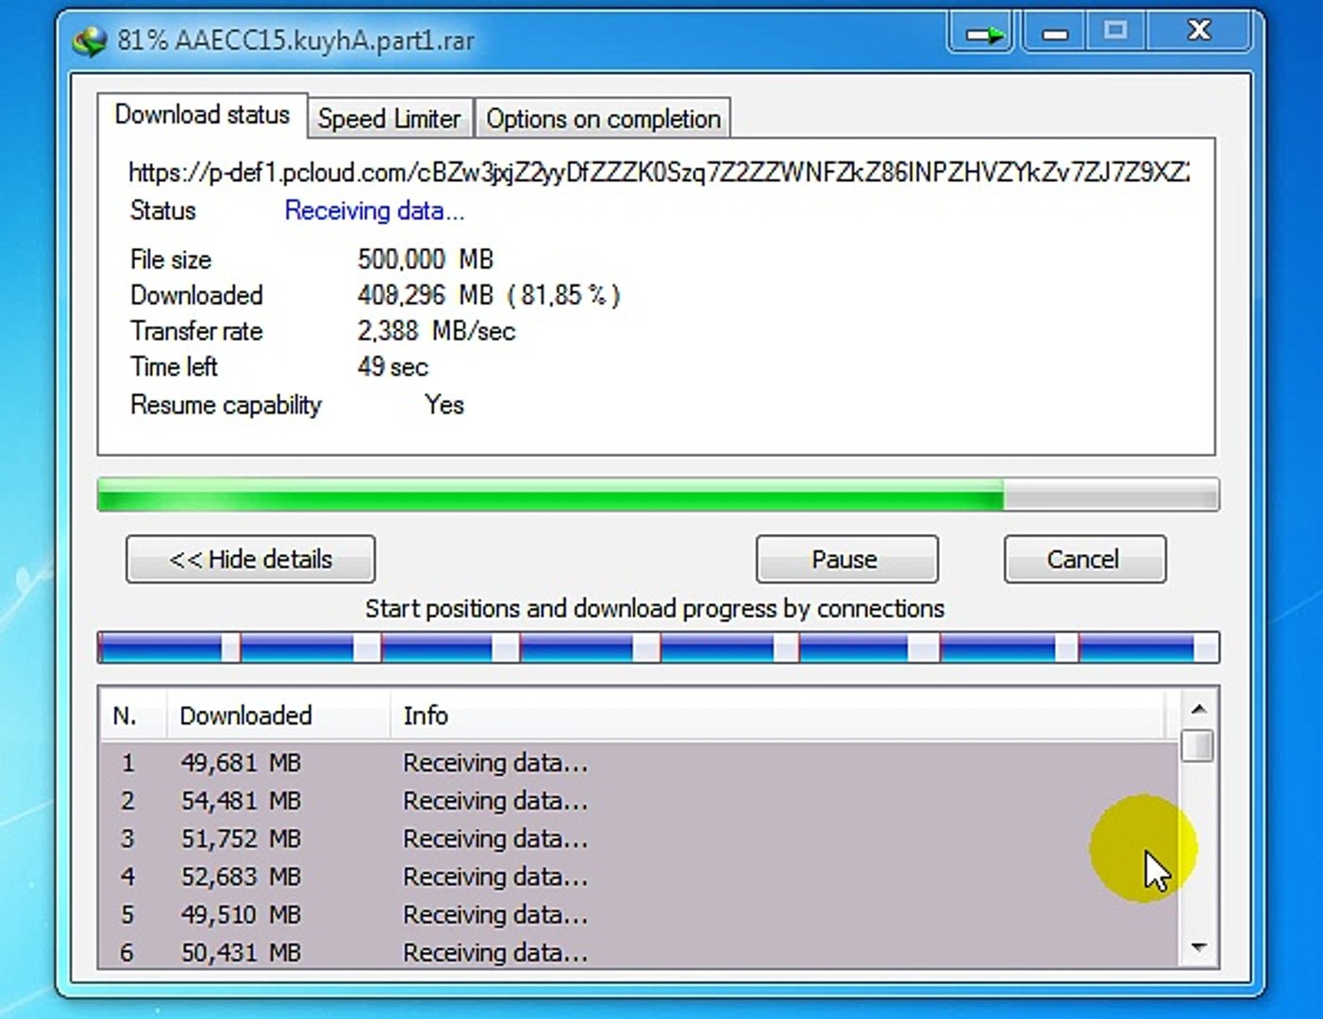The width and height of the screenshot is (1323, 1019).
Task: Click the connections list scroll down arrow
Action: [x=1198, y=947]
